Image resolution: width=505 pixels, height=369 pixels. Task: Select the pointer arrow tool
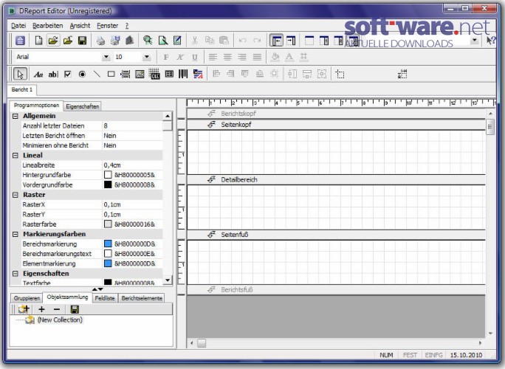pyautogui.click(x=20, y=75)
